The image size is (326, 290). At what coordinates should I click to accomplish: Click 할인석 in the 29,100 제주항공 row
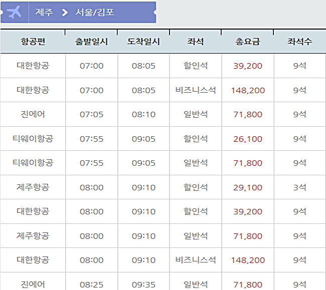tap(196, 187)
